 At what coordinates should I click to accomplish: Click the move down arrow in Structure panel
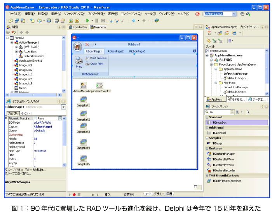27,32
